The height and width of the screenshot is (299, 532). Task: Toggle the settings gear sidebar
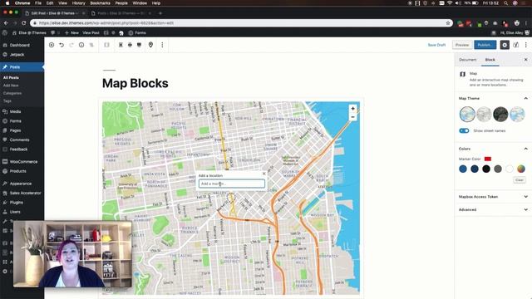point(505,45)
